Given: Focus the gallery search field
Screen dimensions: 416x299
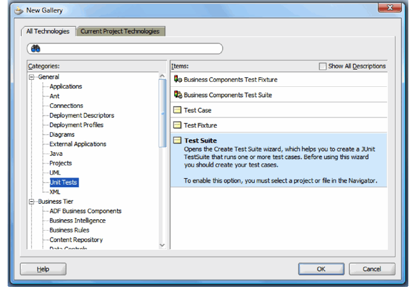Looking at the screenshot, I should [125, 49].
